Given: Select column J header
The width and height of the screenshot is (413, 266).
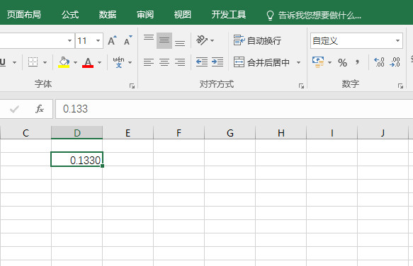Looking at the screenshot, I should [383, 132].
